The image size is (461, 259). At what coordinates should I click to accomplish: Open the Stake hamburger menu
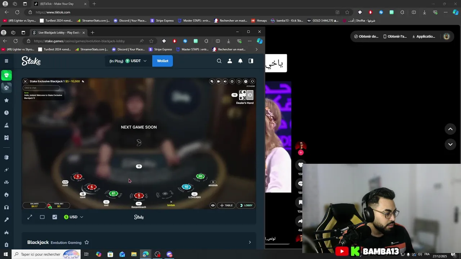tap(6, 61)
